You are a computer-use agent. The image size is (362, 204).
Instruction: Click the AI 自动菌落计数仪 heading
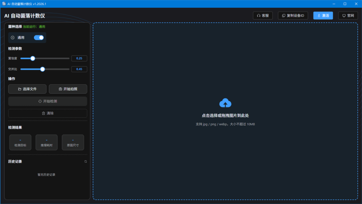tap(25, 16)
